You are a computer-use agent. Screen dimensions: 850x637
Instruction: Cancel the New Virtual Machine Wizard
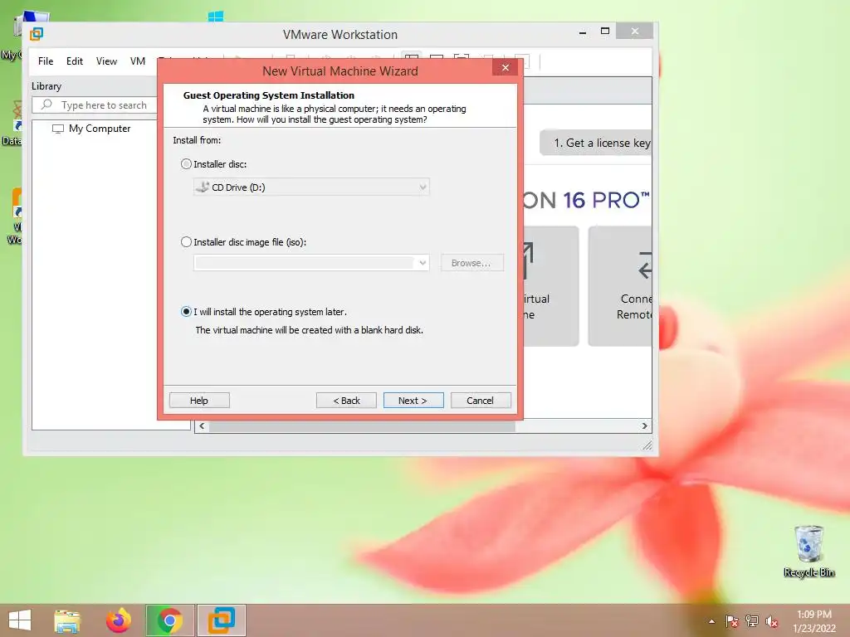point(481,401)
